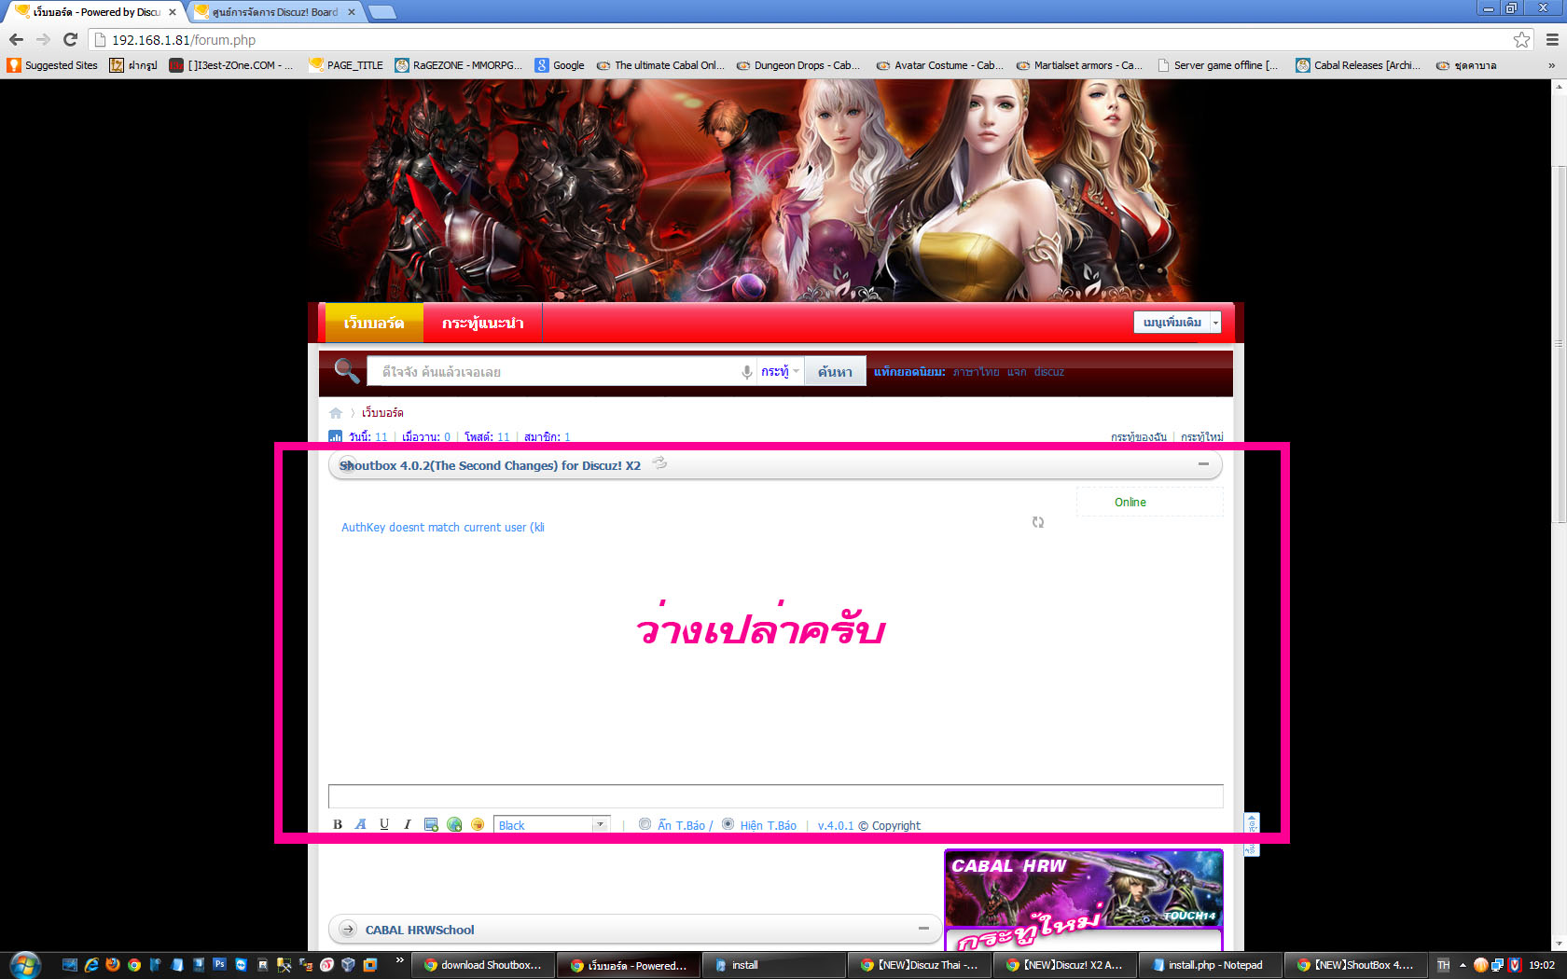Screen dimensions: 1567x979
Task: Open Dungeon Drops - Cab... bookmark
Action: (797, 65)
